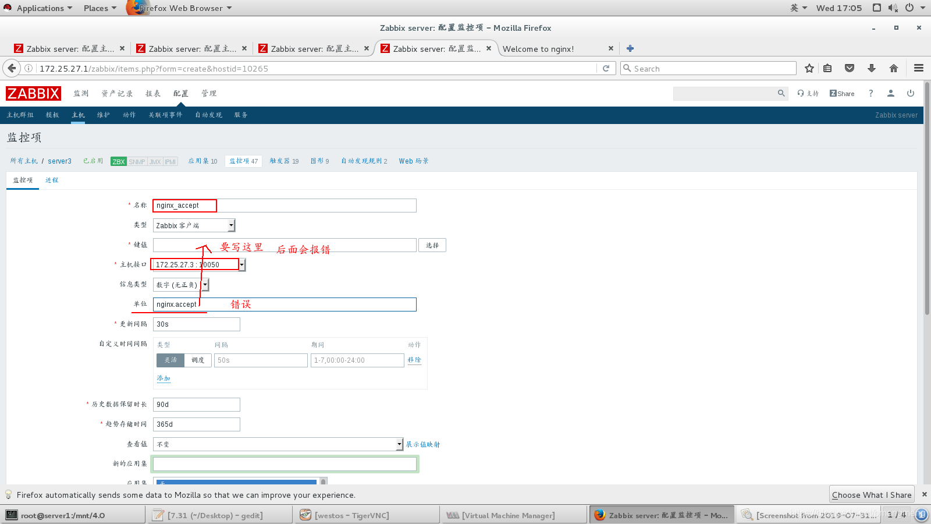Reload the page with the refresh icon
The width and height of the screenshot is (931, 524).
[606, 68]
